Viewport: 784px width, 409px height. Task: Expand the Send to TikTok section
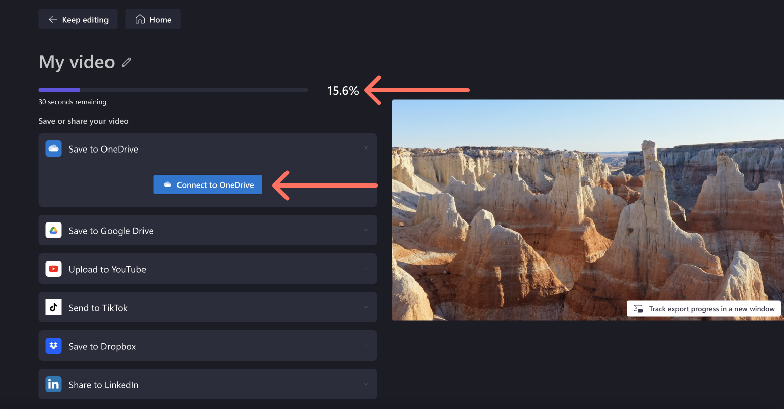[x=366, y=307]
